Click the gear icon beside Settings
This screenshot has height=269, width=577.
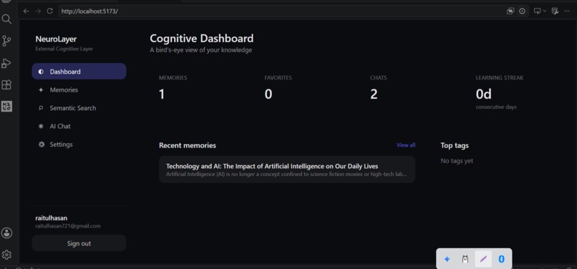42,145
